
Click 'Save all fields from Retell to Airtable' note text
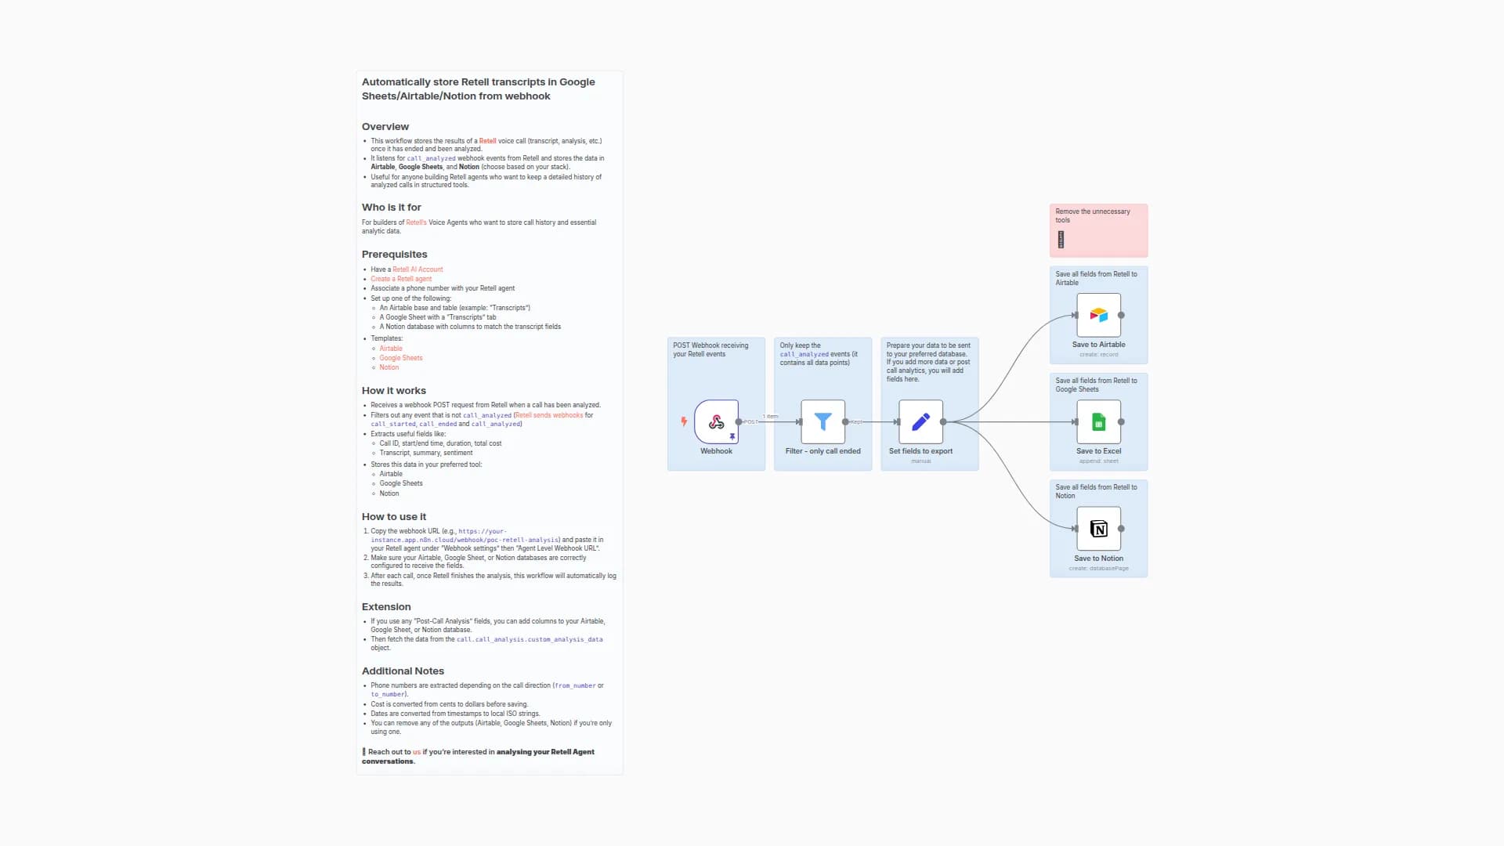click(x=1096, y=278)
